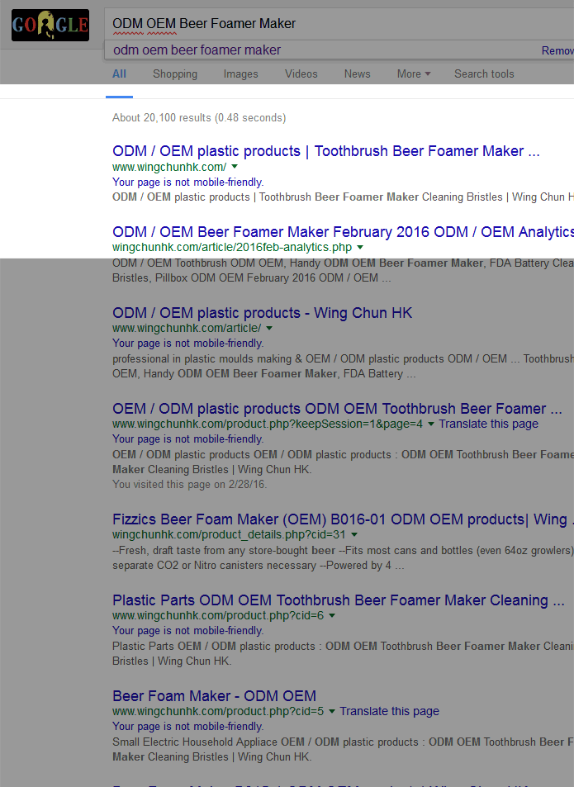Expand the More dropdown menu
Screen dimensions: 574x787
click(x=414, y=73)
